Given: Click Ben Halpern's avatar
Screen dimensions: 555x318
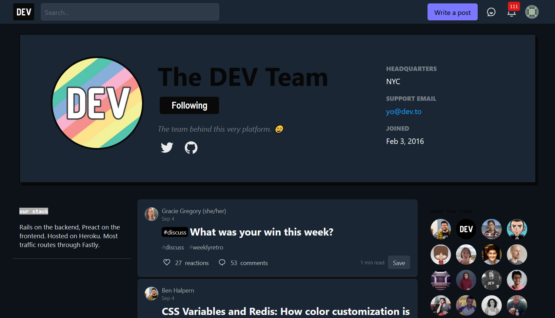Looking at the screenshot, I should (152, 294).
